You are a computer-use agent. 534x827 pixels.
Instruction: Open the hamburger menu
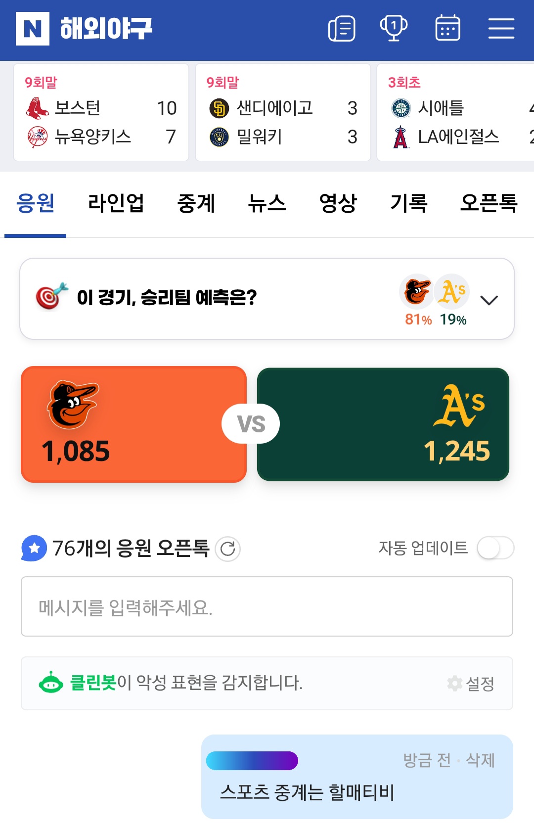pos(501,29)
